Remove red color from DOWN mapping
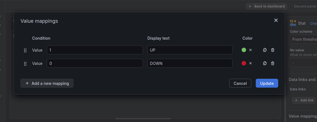The width and height of the screenshot is (317, 122). [250, 63]
